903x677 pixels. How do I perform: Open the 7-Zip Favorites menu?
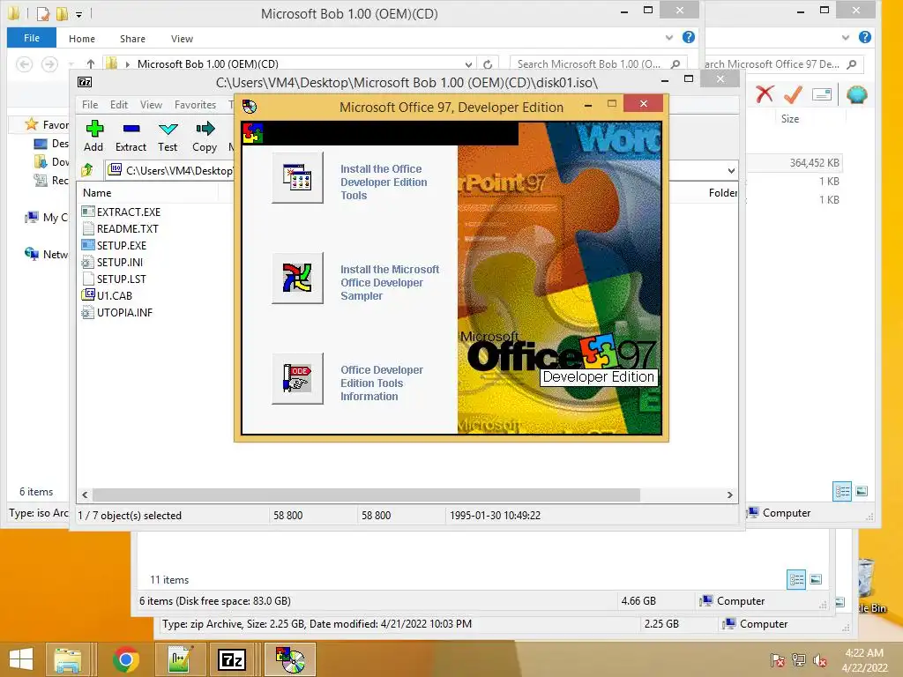pos(195,105)
